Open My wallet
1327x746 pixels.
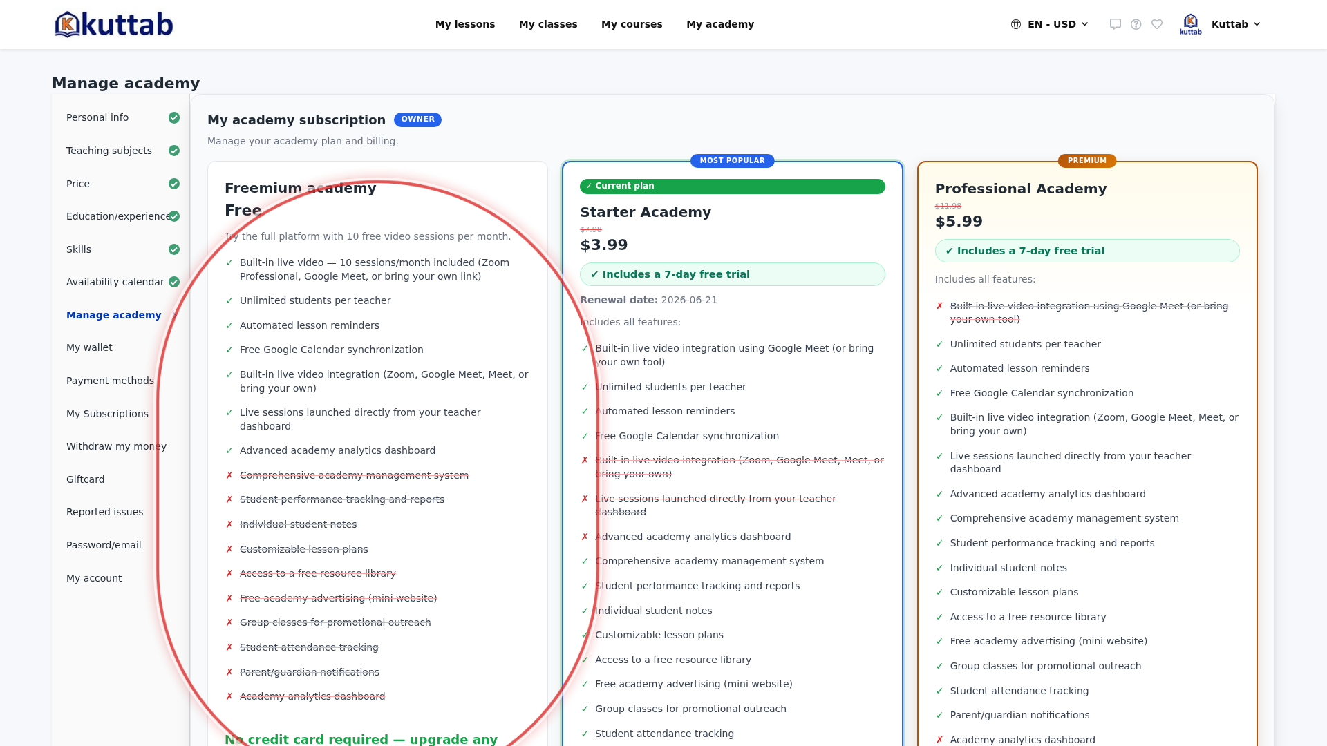[x=89, y=347]
